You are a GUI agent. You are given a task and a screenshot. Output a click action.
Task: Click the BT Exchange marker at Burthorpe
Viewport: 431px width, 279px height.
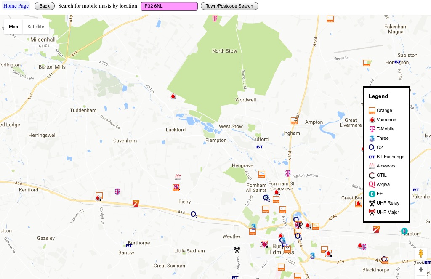pos(129,245)
